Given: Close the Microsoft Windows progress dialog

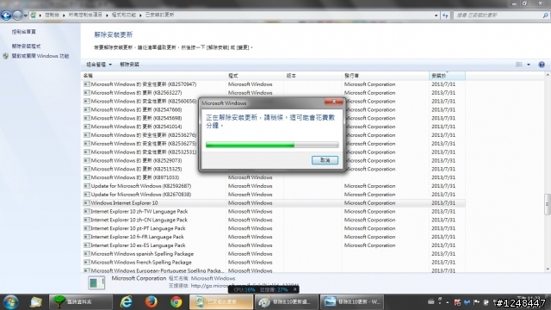Looking at the screenshot, I should (x=334, y=102).
